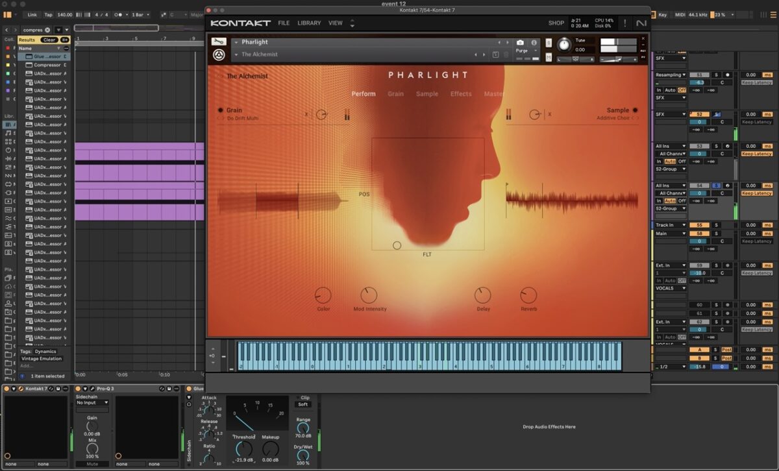Open the Pharlight instrument name dropdown
This screenshot has height=471, width=779.
[236, 42]
